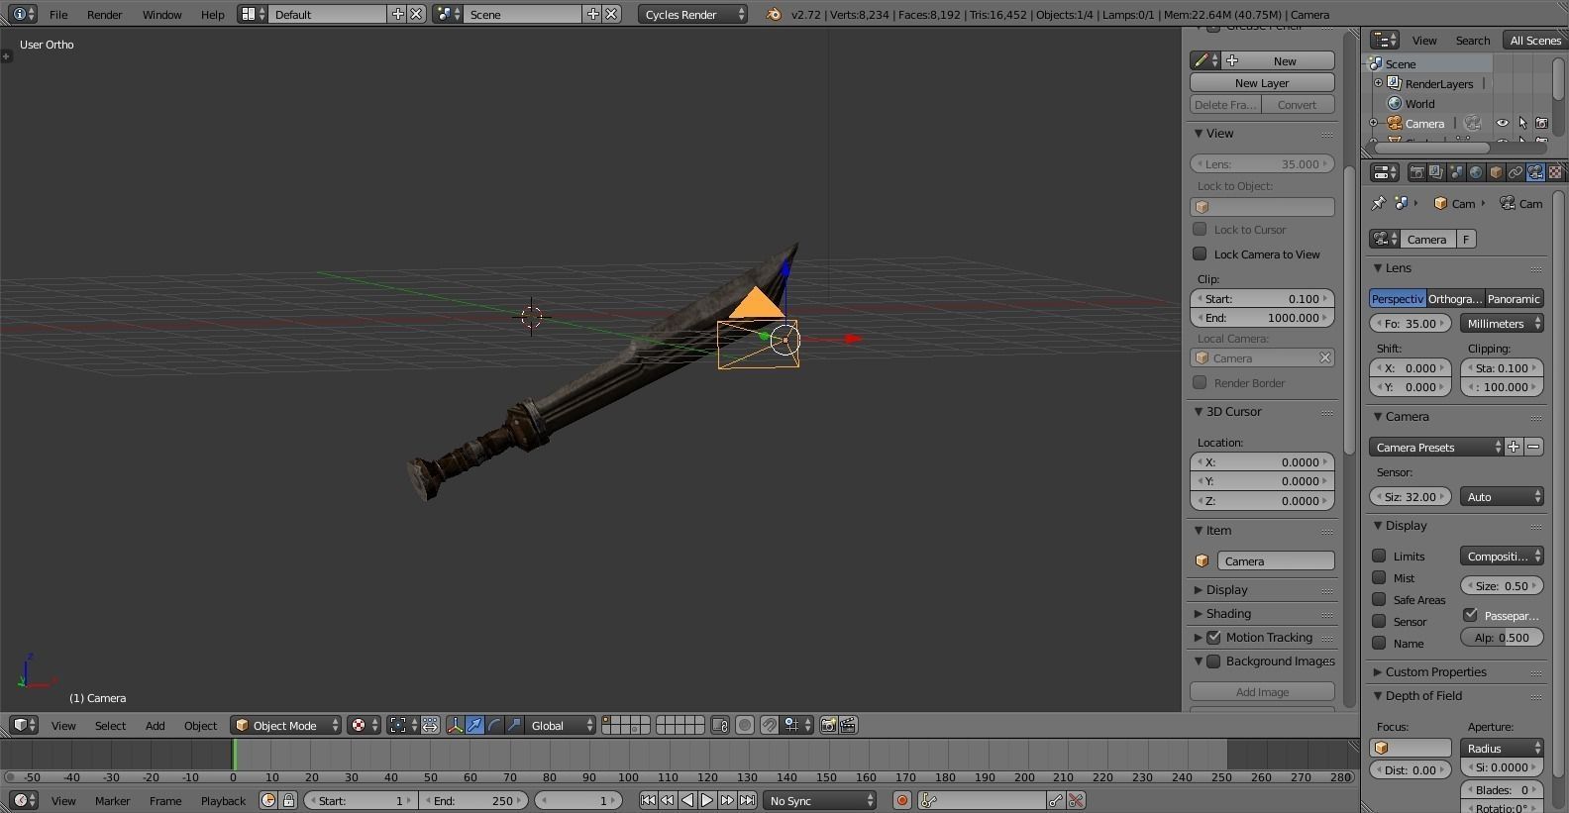Open the Object Mode dropdown
Viewport: 1569px width, 813px height.
pos(285,725)
